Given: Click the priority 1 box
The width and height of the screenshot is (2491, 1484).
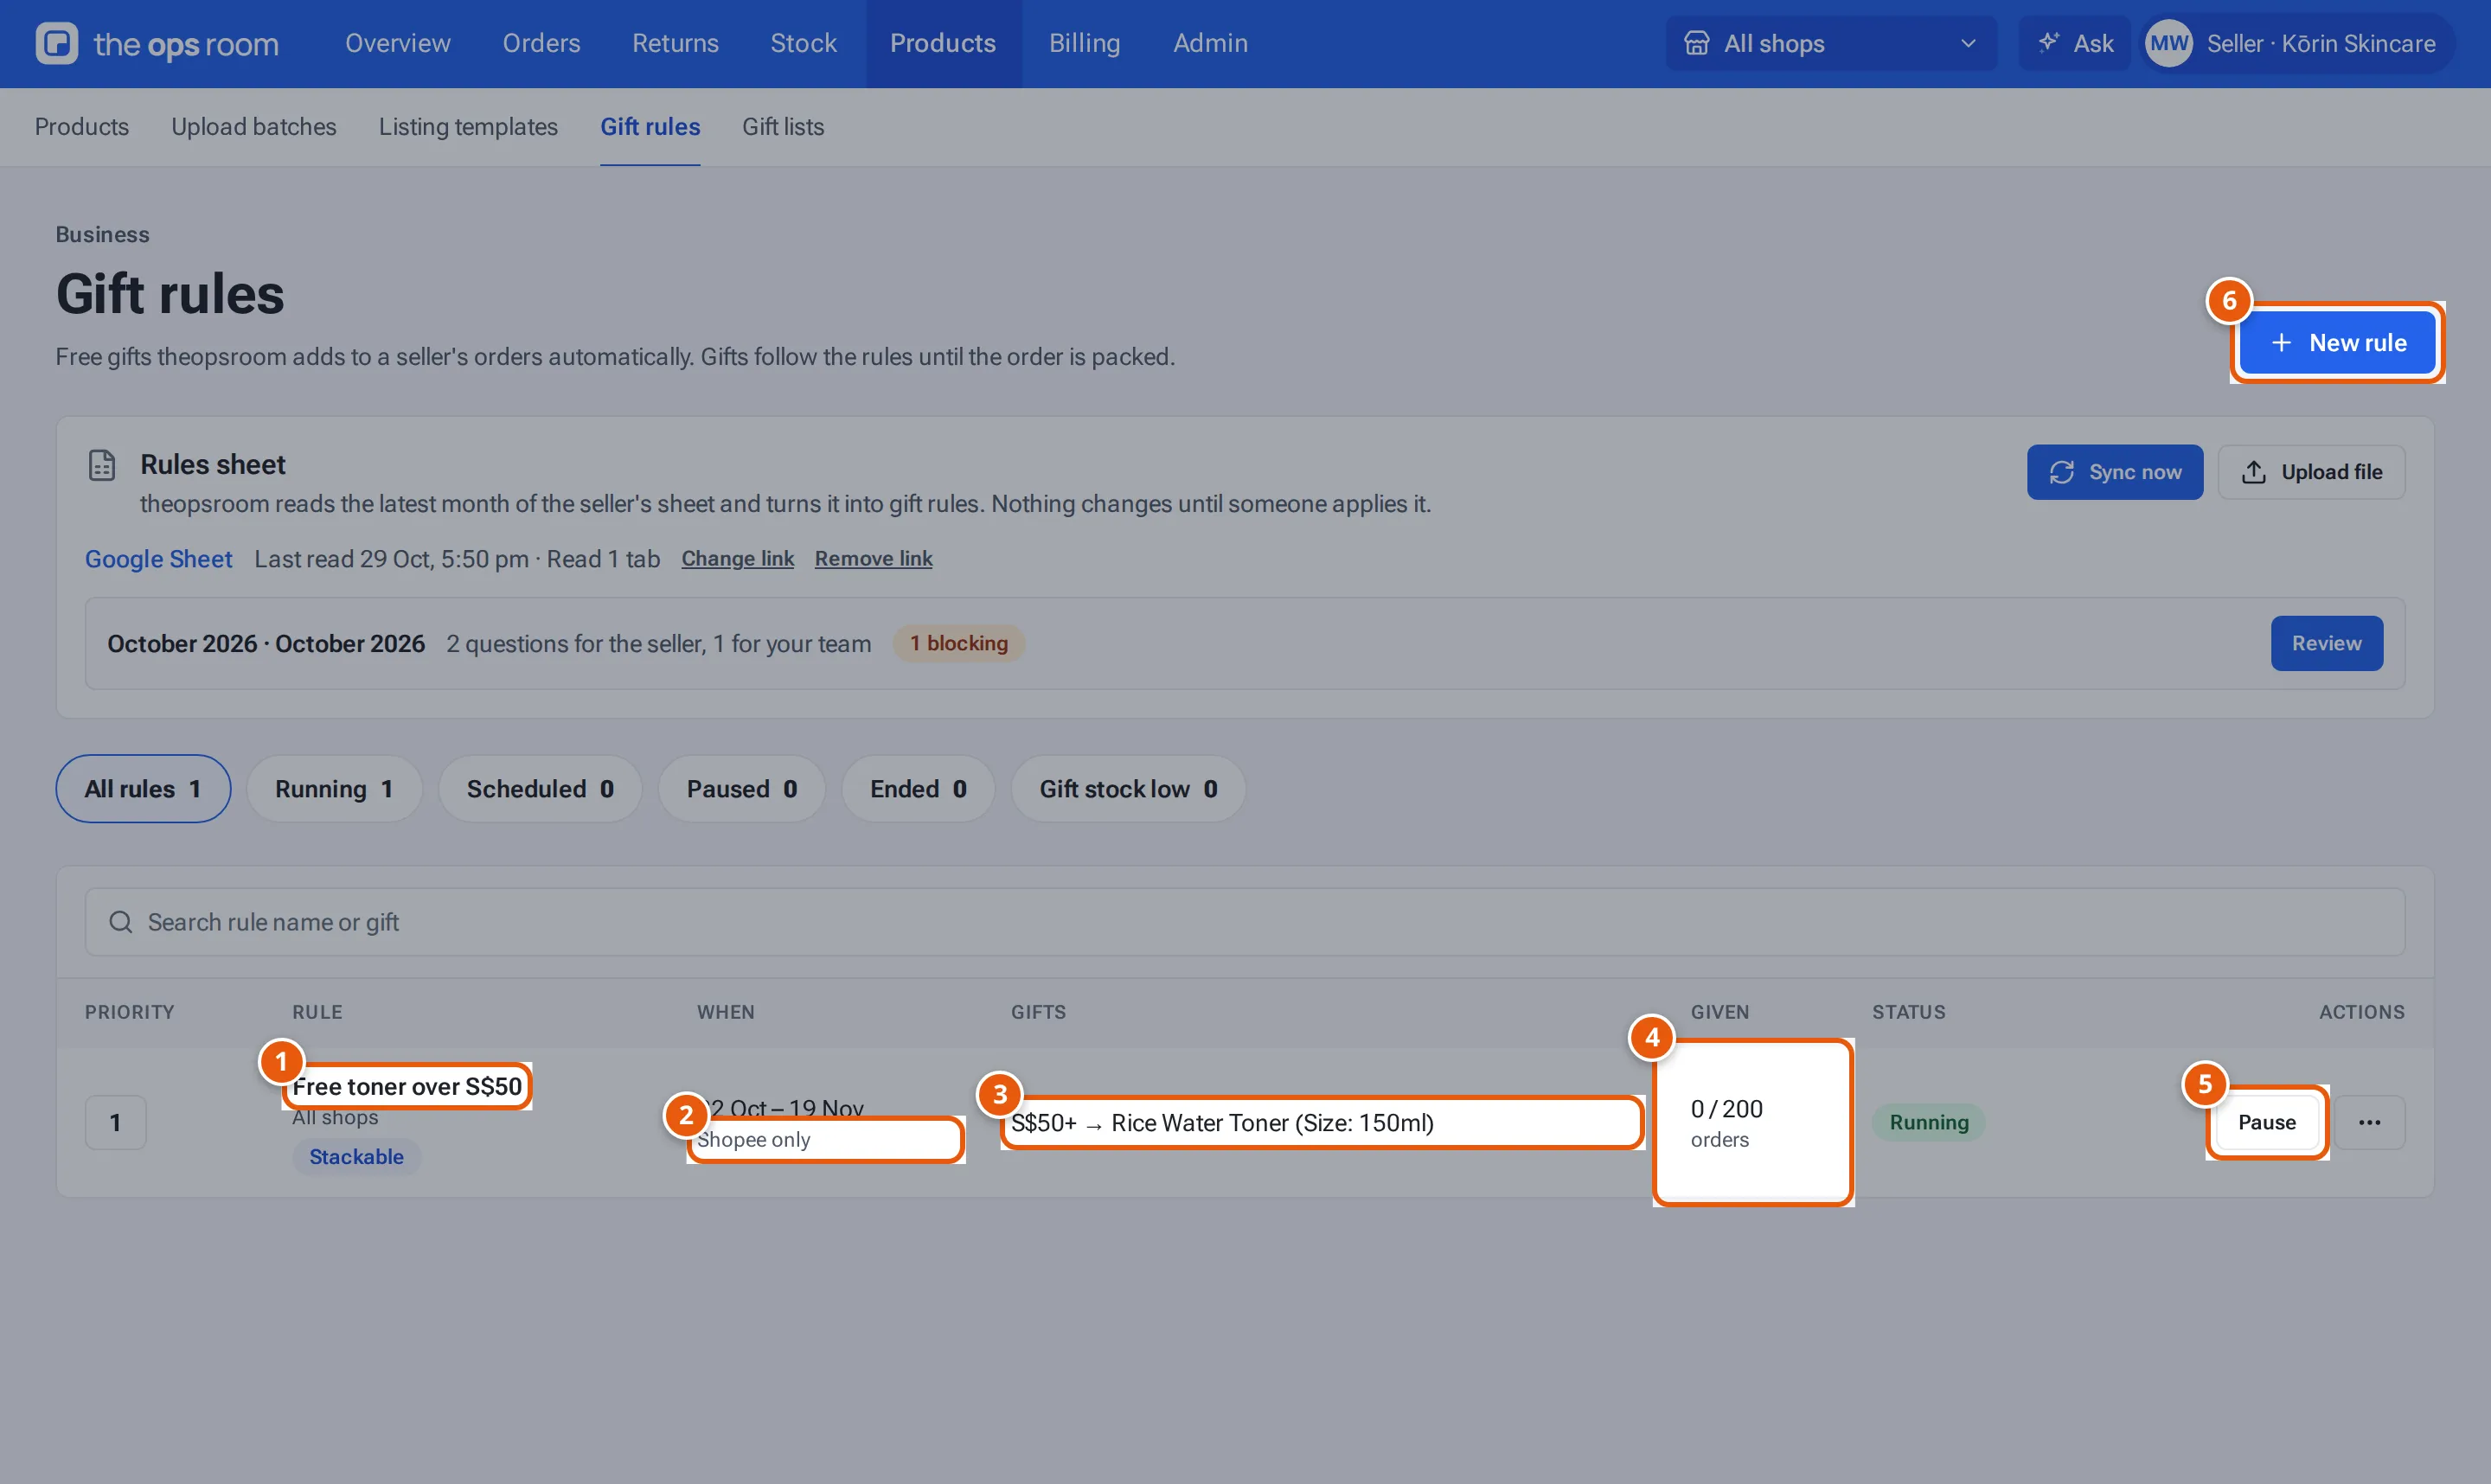Looking at the screenshot, I should (x=115, y=1122).
